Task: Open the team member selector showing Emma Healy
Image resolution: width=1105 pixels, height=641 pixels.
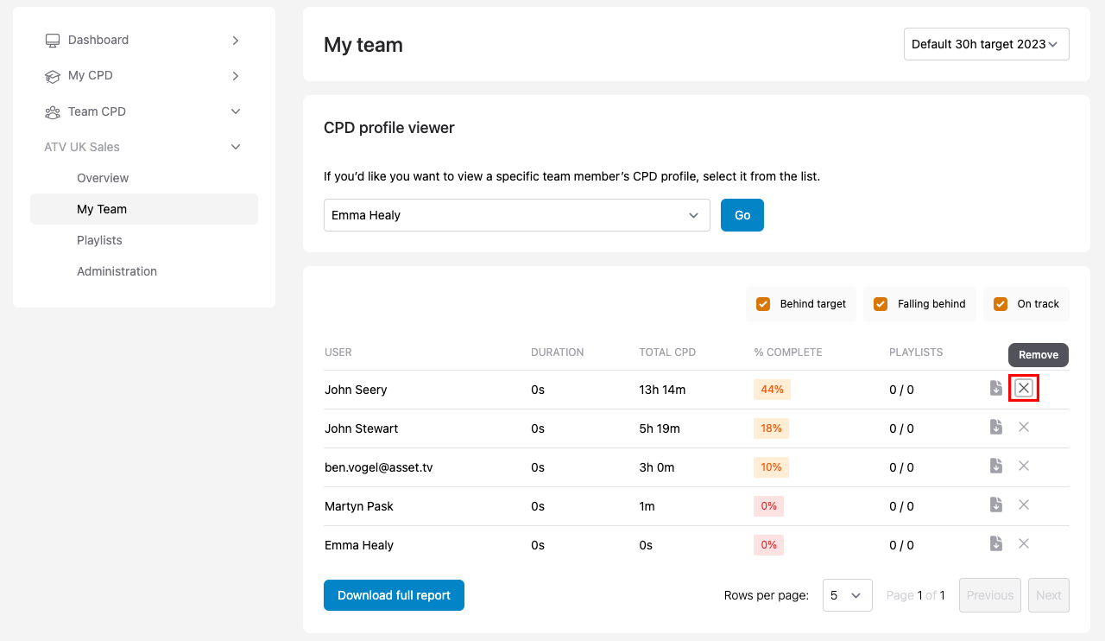Action: [x=516, y=215]
